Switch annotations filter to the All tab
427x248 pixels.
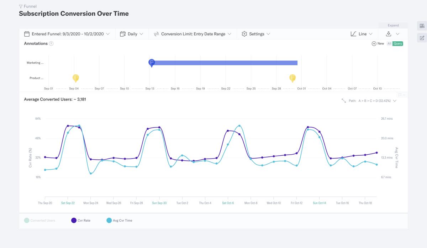click(390, 43)
